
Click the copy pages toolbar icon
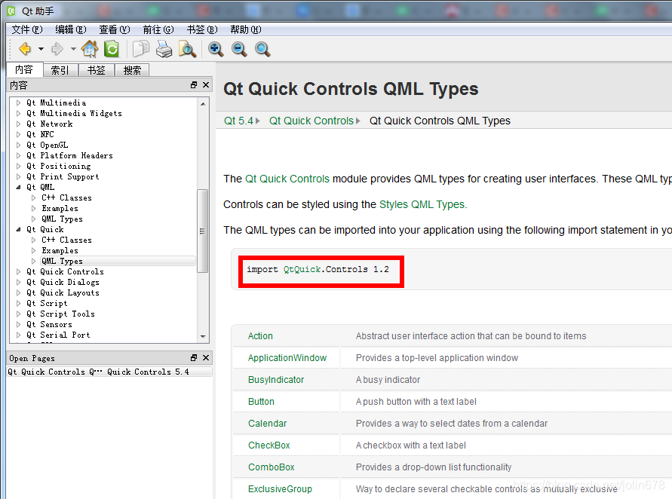click(141, 49)
